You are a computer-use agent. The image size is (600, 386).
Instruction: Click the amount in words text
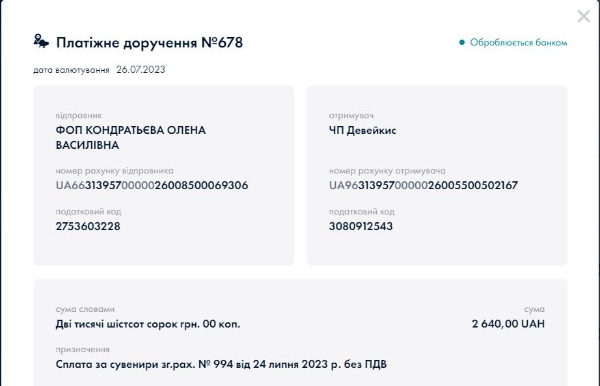point(148,324)
